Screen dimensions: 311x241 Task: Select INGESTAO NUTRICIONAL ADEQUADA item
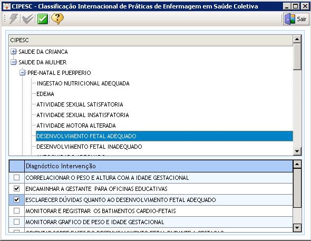[83, 83]
